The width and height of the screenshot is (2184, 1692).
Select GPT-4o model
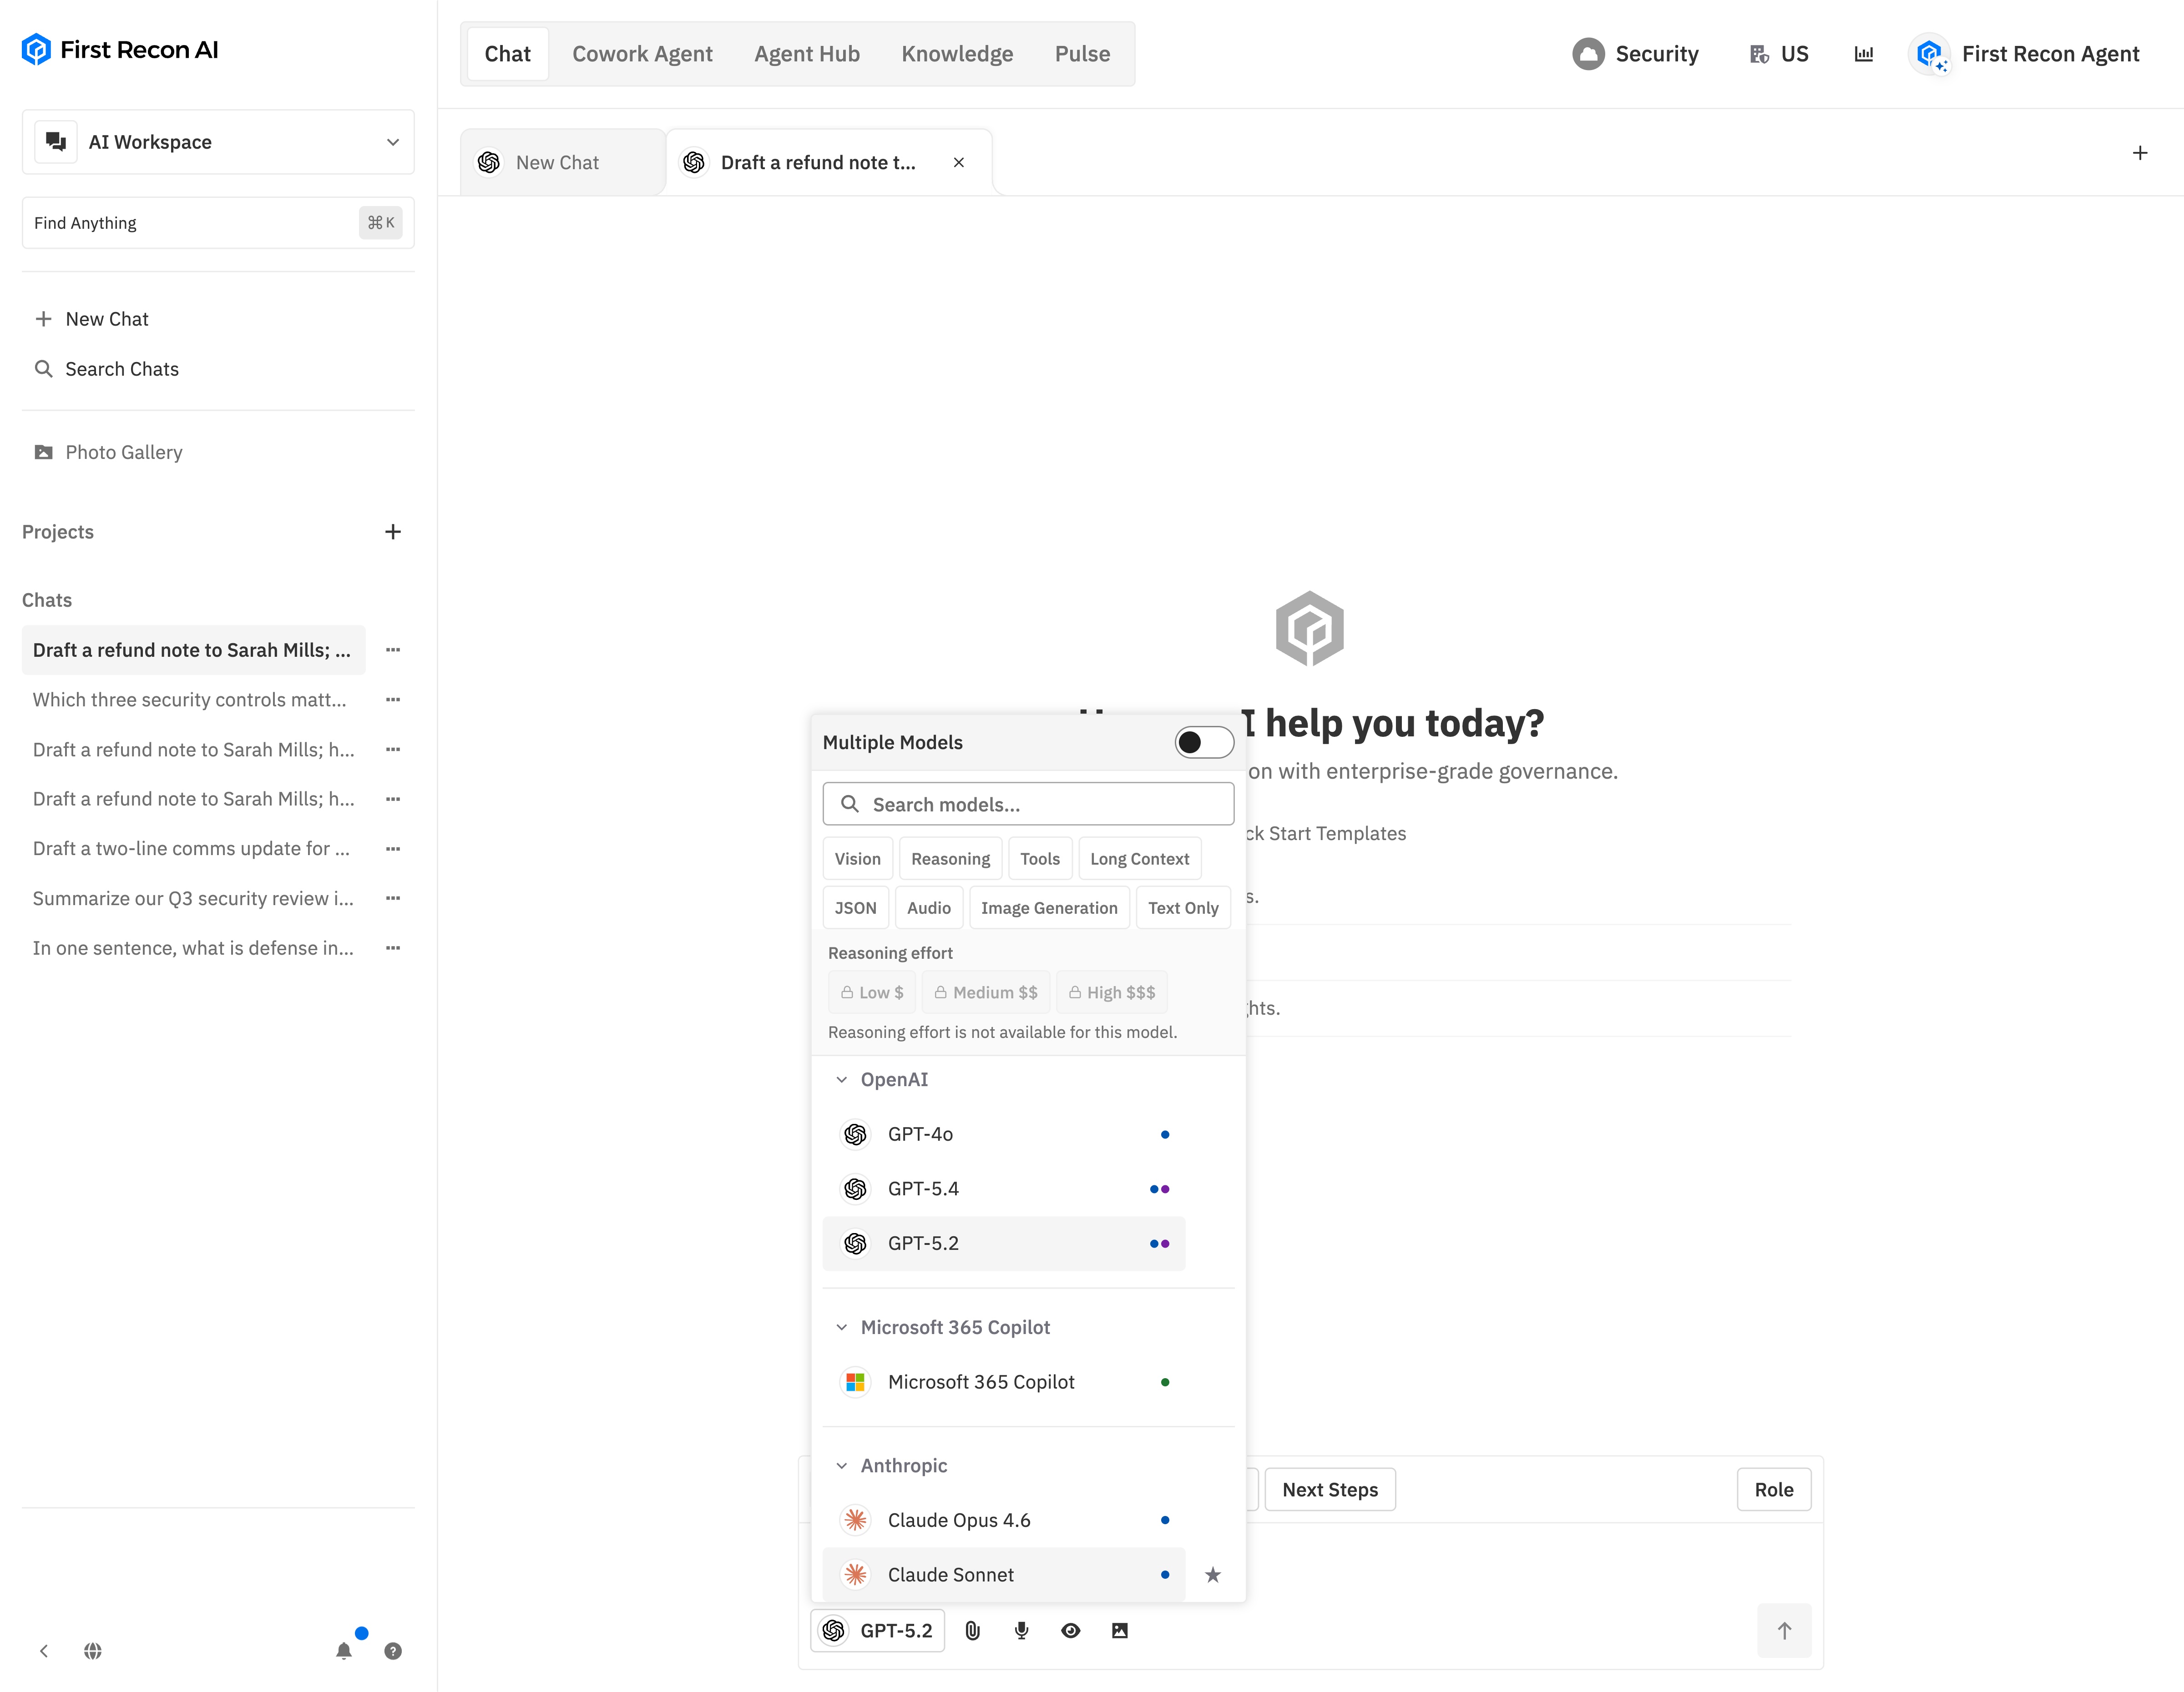(x=1004, y=1134)
